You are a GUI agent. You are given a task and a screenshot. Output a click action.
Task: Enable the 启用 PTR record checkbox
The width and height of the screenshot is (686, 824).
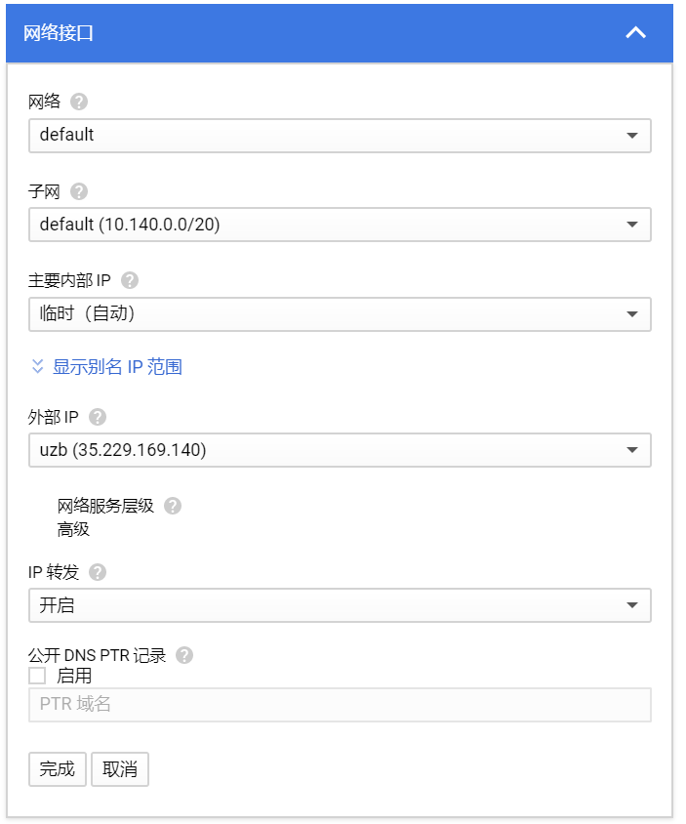point(38,676)
